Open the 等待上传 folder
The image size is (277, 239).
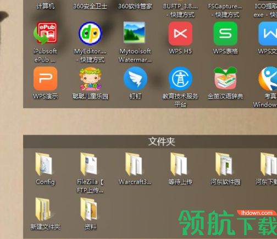pyautogui.click(x=179, y=164)
